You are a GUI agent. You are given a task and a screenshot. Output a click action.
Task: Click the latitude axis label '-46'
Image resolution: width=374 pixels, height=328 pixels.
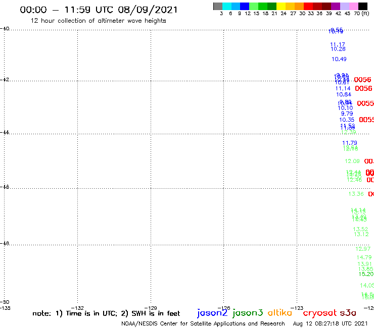[5, 187]
